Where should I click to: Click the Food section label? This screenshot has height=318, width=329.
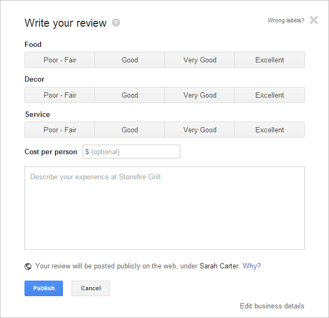[x=33, y=44]
